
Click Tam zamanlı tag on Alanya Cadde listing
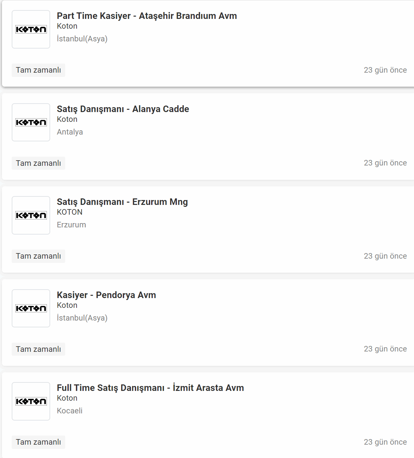38,163
